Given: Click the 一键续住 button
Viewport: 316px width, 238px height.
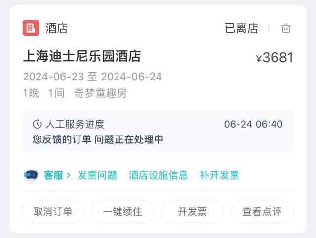Looking at the screenshot, I should [x=122, y=212].
